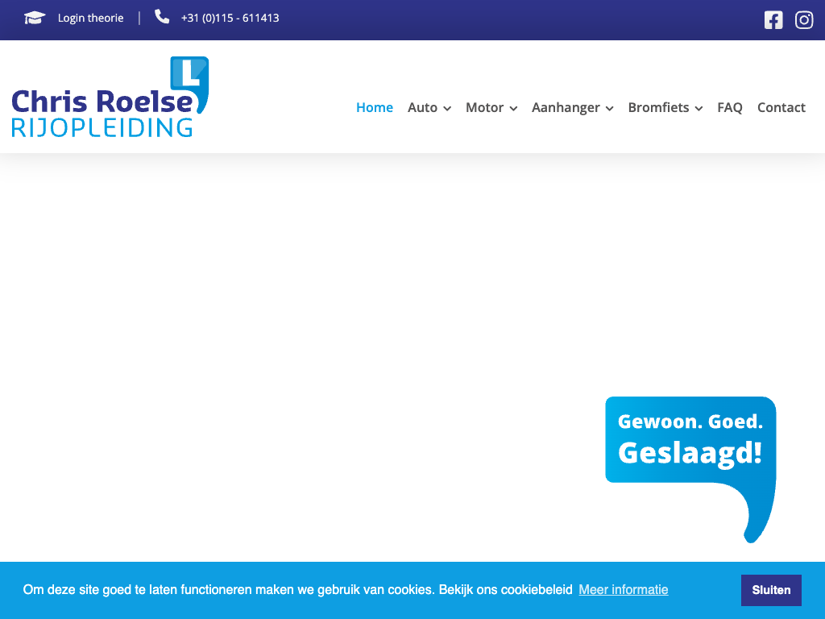Click the Chris Roelse Rijopleiding logo
825x619 pixels.
pyautogui.click(x=110, y=98)
